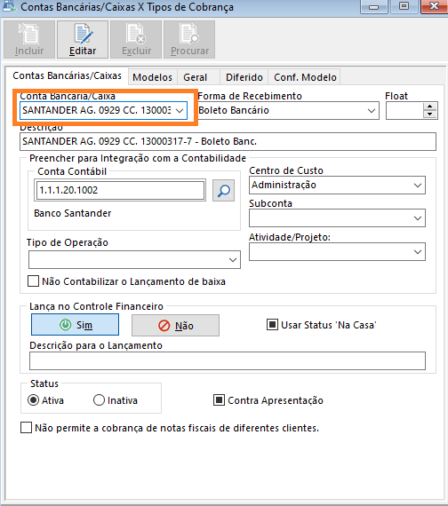Close the Contas Bancárias/Caixas window
This screenshot has height=506, width=448.
(x=434, y=6)
